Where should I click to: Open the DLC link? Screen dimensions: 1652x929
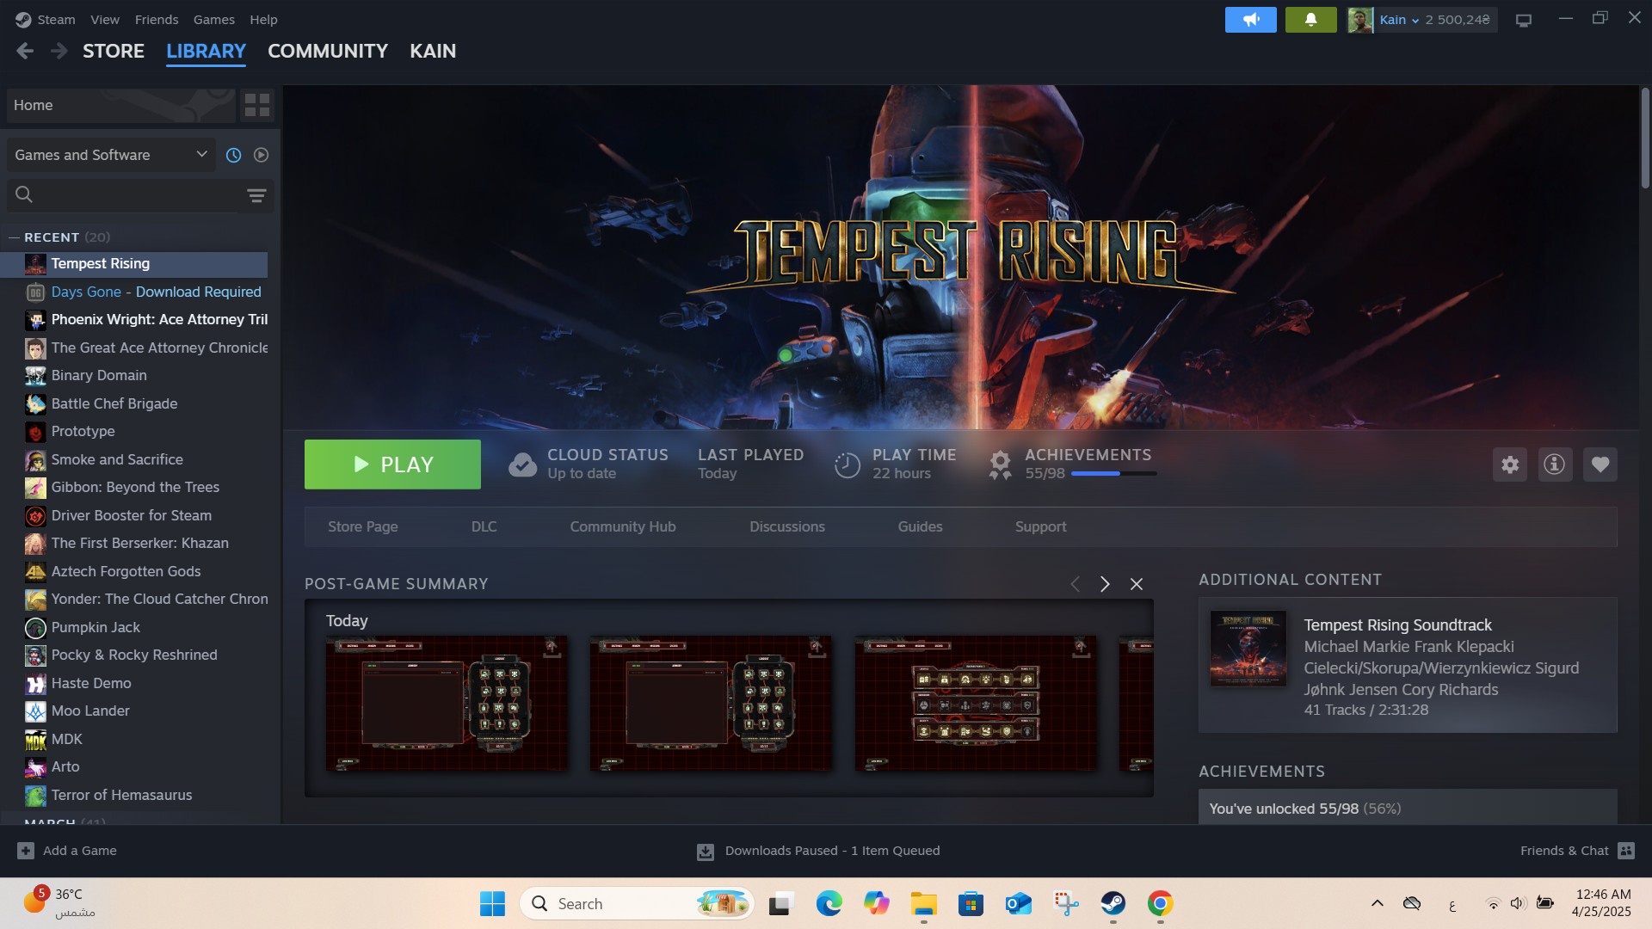pyautogui.click(x=484, y=526)
